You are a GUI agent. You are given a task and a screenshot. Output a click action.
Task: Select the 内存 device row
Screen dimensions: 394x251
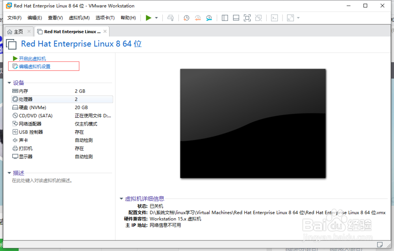(x=62, y=91)
